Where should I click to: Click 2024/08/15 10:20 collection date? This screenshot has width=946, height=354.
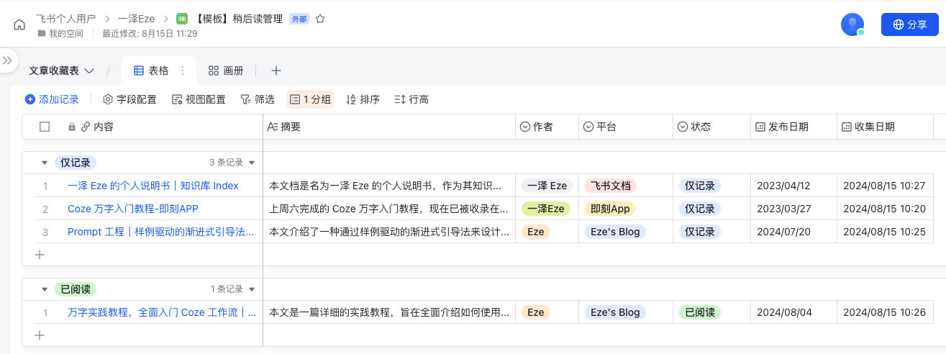pyautogui.click(x=884, y=209)
